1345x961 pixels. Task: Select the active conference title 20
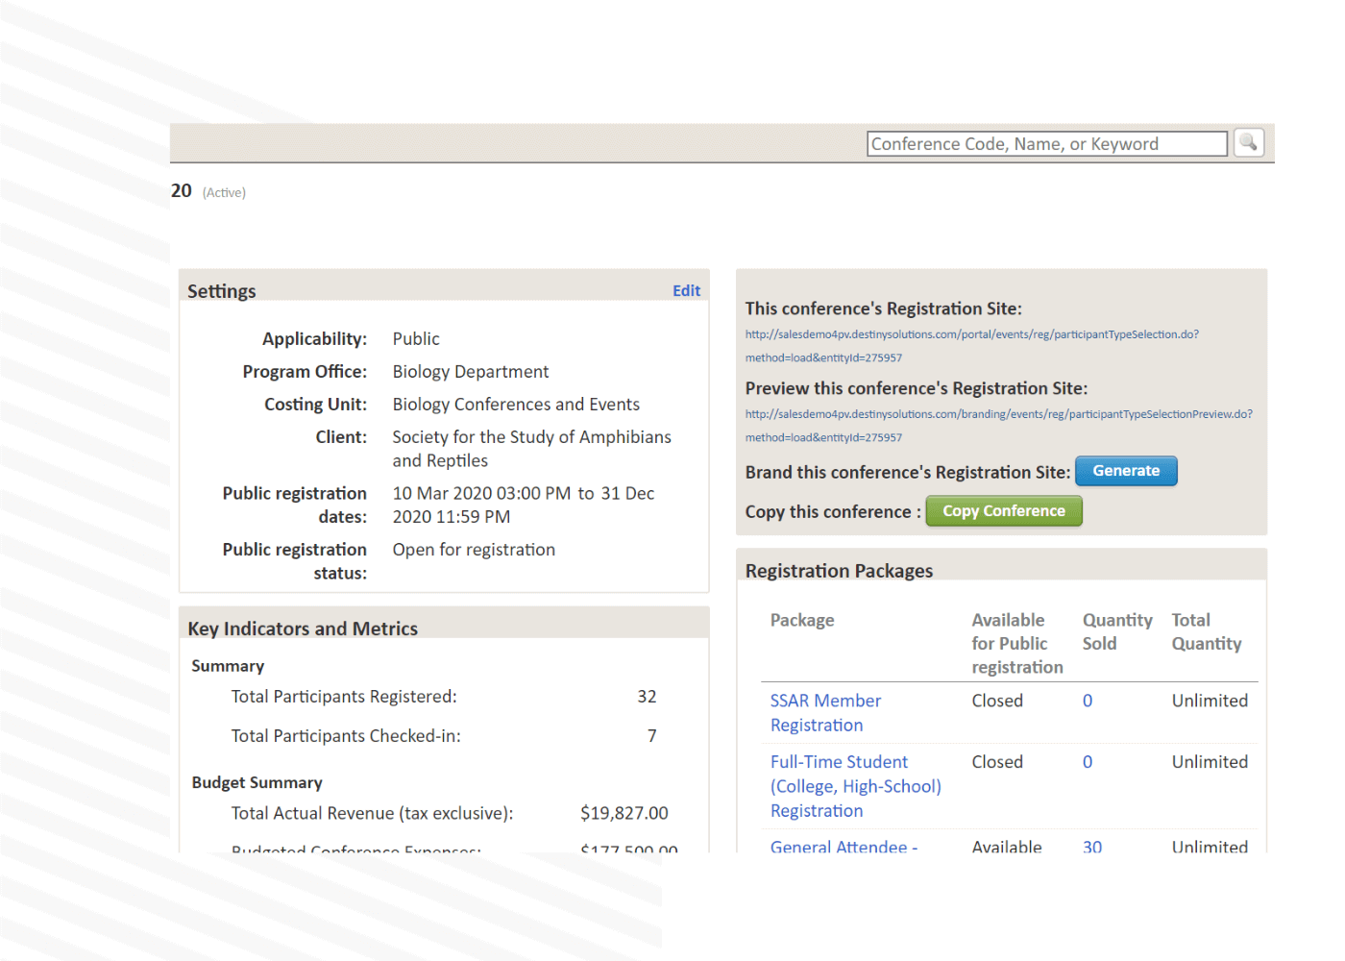point(181,190)
